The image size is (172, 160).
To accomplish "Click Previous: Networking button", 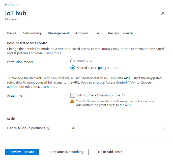I will pyautogui.click(x=66, y=152).
